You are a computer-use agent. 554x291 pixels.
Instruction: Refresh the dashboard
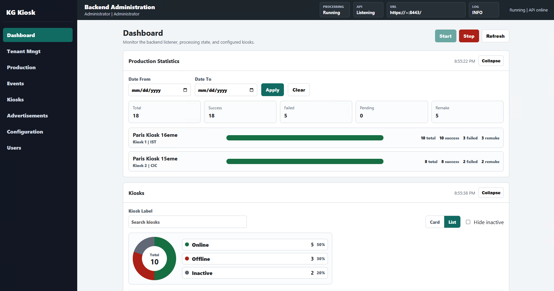tap(495, 36)
